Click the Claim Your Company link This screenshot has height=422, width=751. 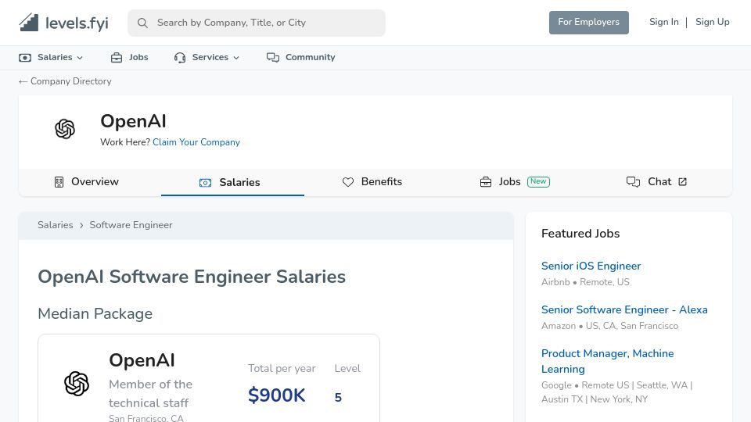click(x=196, y=142)
